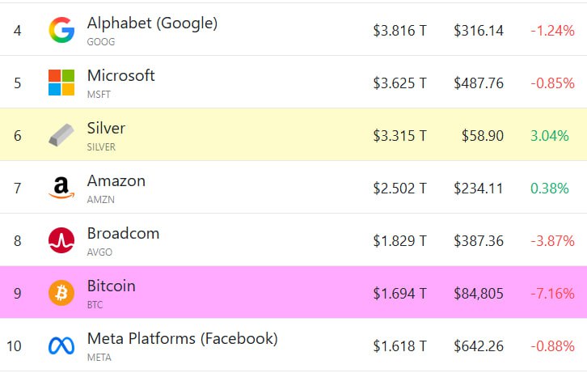
Task: Click the AVGO ticker symbol
Action: coord(99,252)
